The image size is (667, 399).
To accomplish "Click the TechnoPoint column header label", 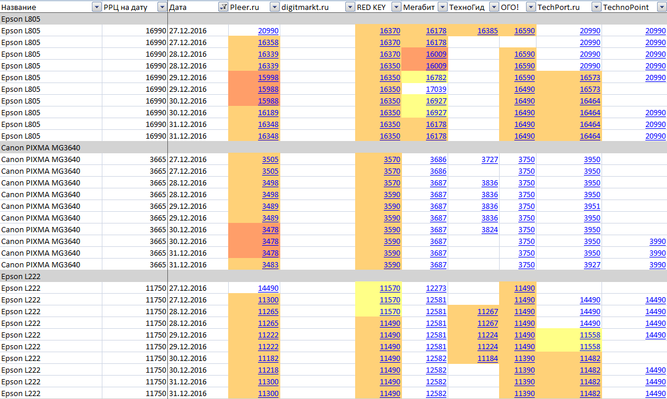I will tap(625, 7).
